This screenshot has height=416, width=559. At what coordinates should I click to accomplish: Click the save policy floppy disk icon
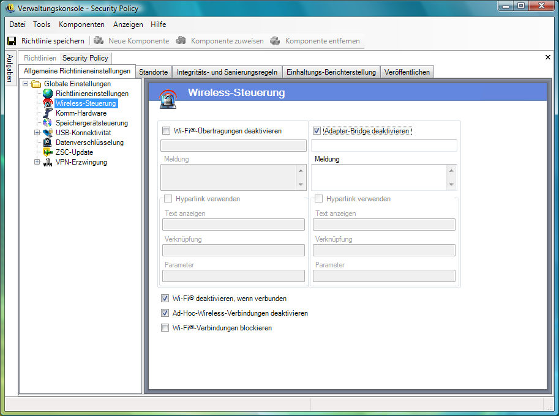[12, 41]
